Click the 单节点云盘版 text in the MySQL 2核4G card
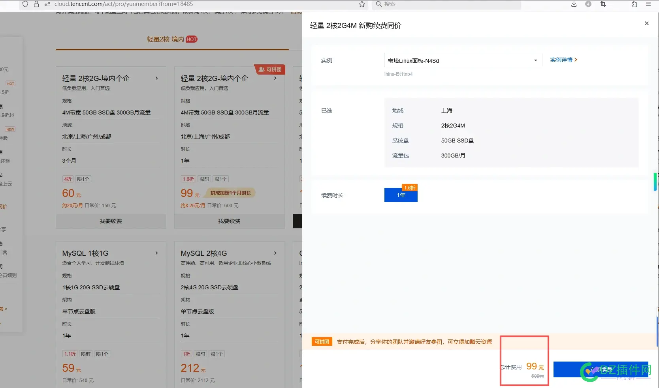Image resolution: width=659 pixels, height=388 pixels. tap(197, 311)
